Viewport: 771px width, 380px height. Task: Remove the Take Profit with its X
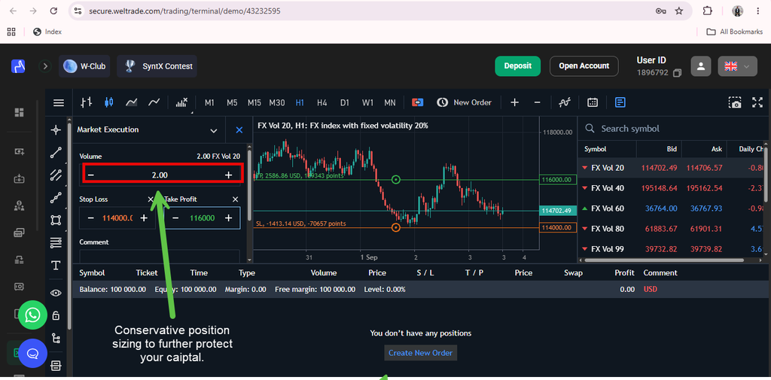click(235, 199)
